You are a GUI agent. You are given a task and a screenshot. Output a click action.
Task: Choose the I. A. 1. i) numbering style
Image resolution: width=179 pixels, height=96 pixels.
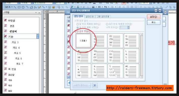point(131,56)
